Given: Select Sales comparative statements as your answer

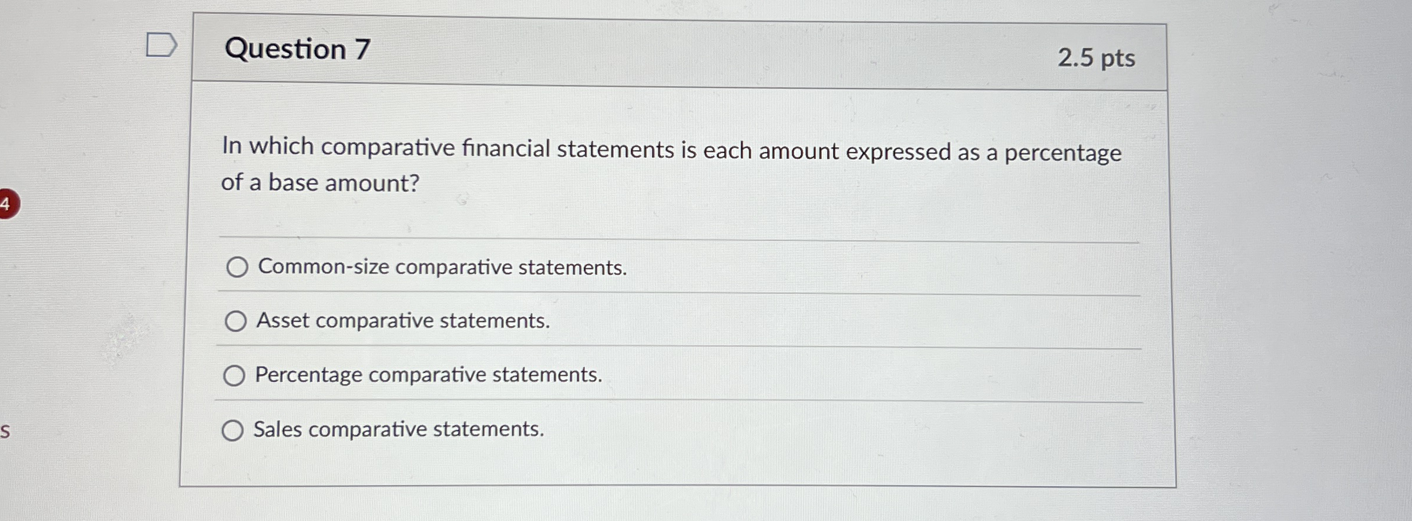Looking at the screenshot, I should tap(234, 430).
